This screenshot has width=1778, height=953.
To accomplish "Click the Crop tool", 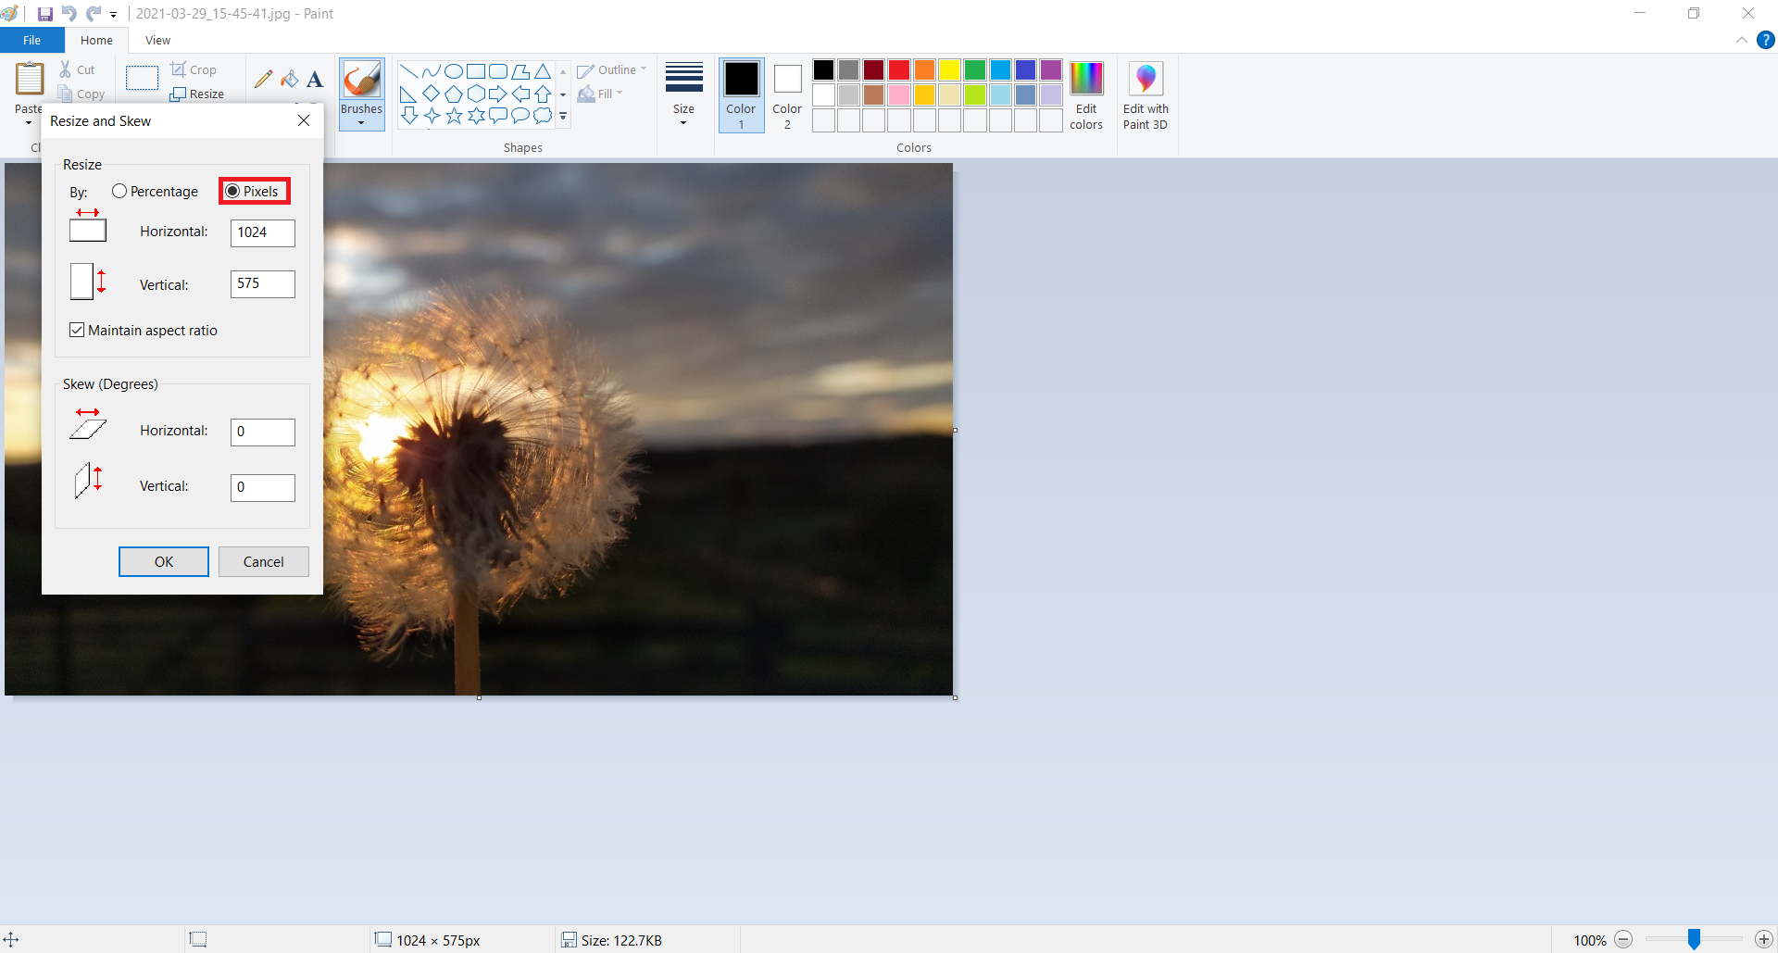I will [x=194, y=69].
